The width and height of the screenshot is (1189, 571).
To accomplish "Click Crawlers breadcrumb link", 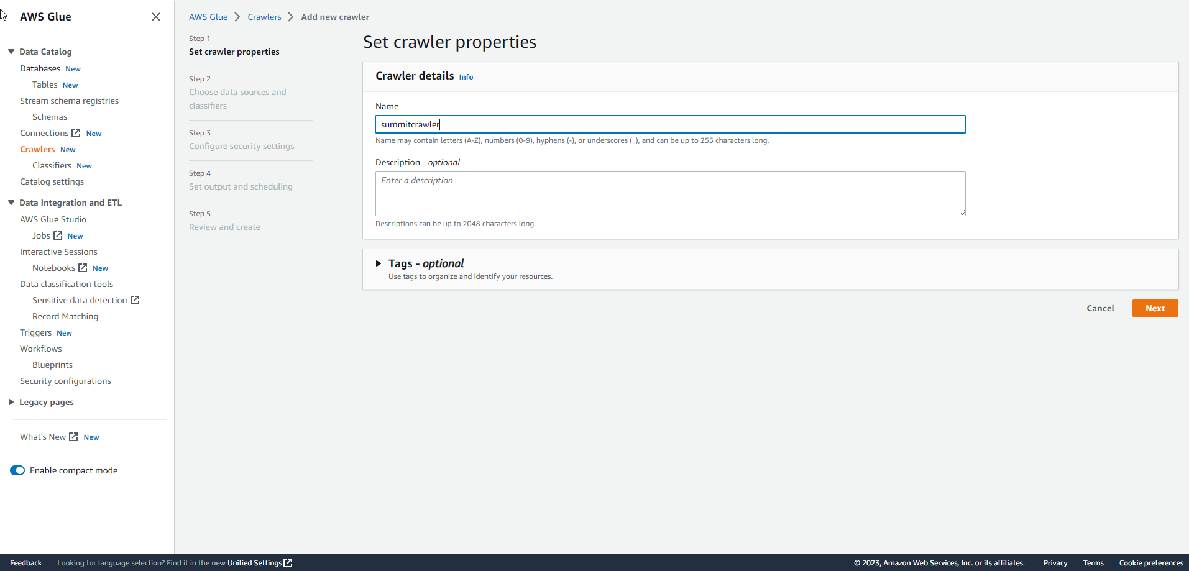I will point(264,17).
